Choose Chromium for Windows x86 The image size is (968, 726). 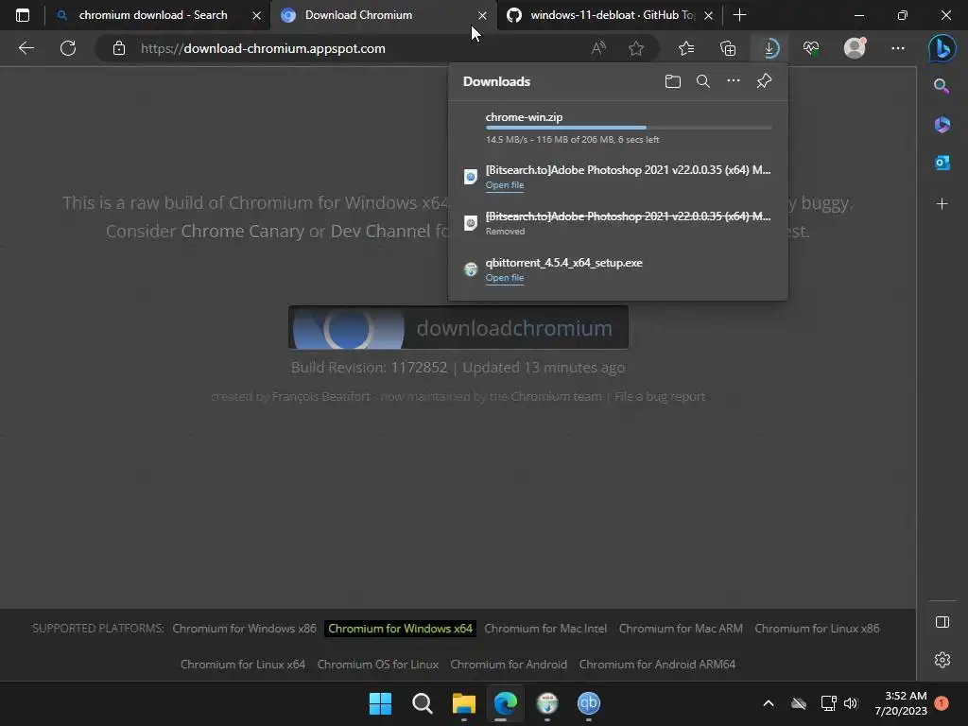click(x=244, y=629)
